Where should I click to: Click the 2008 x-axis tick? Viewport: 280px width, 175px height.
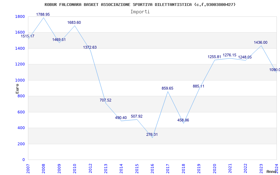(44, 169)
